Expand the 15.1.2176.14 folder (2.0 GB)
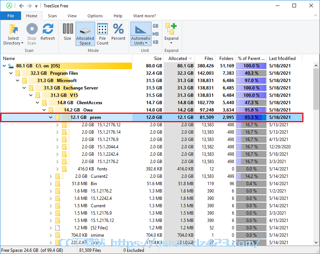The height and width of the screenshot is (254, 320). click(58, 132)
